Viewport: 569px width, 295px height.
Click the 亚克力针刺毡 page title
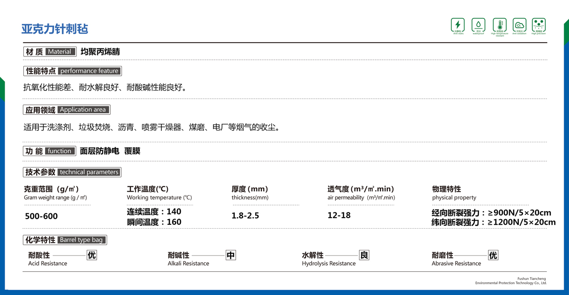tap(55, 29)
